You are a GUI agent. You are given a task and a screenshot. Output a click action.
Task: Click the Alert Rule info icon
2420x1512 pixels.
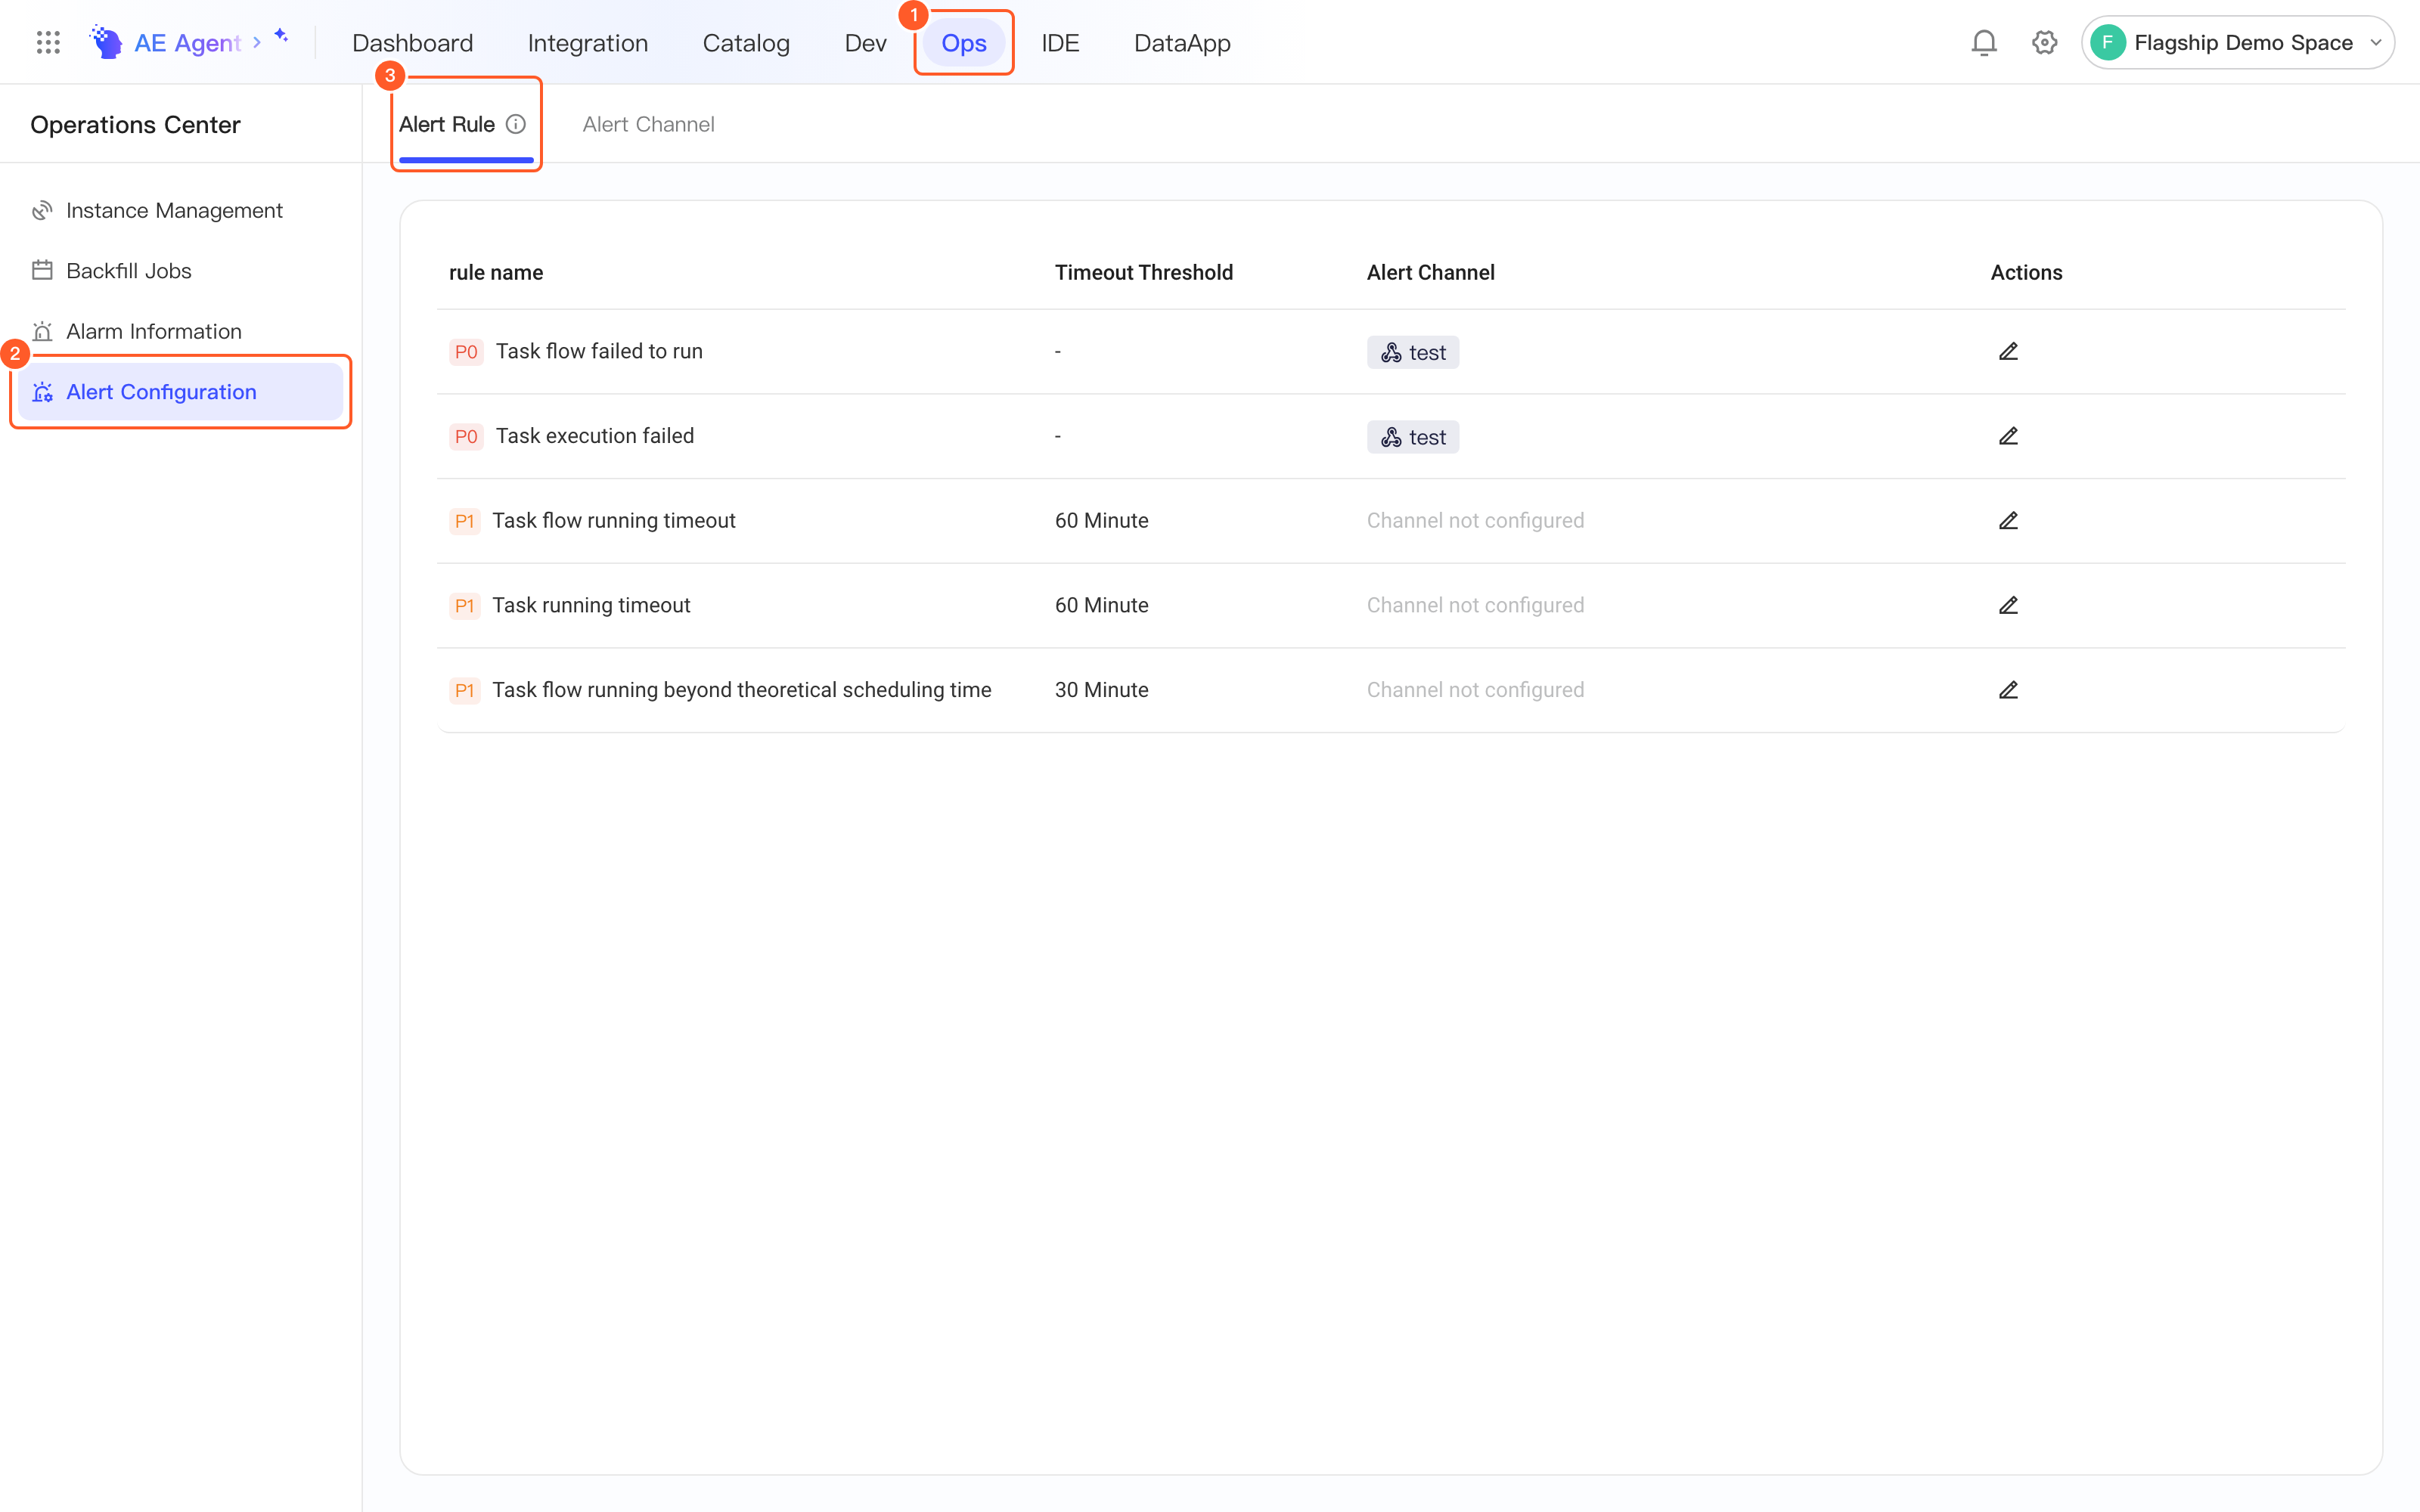(x=516, y=124)
